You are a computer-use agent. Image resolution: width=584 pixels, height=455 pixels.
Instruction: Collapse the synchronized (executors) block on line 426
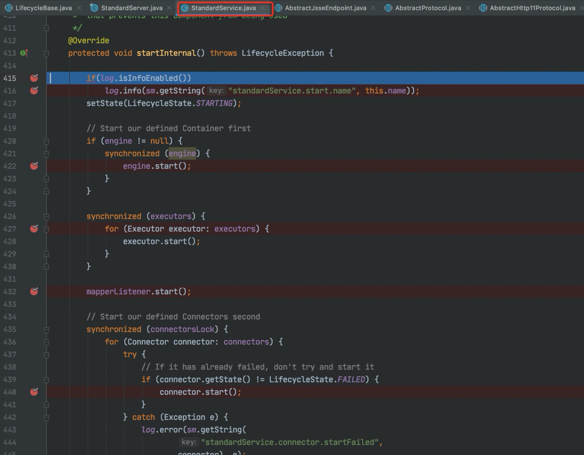coord(46,217)
